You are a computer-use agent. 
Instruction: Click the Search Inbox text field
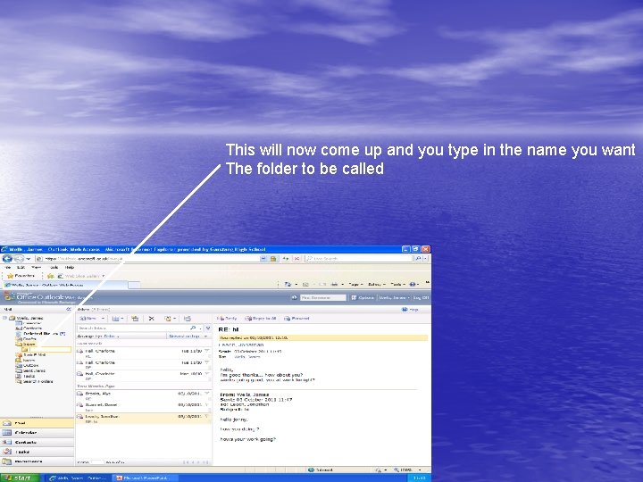[133, 328]
